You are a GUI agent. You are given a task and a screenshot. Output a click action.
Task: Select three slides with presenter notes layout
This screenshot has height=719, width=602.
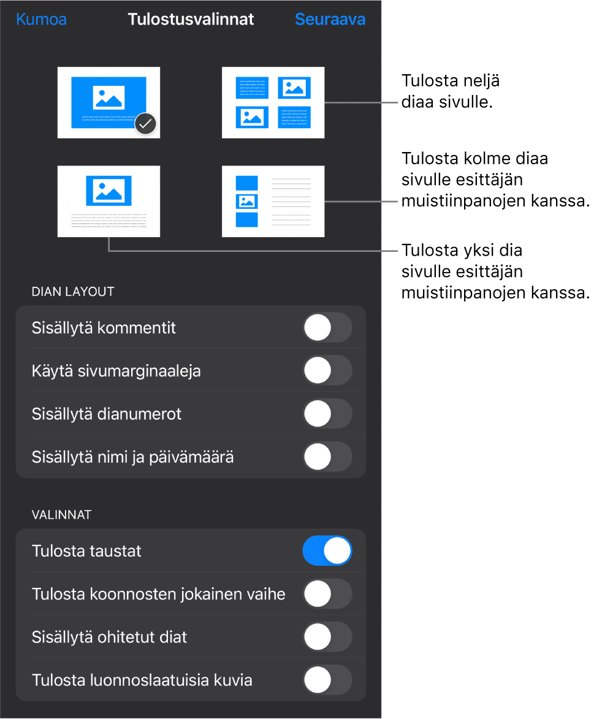pyautogui.click(x=273, y=201)
